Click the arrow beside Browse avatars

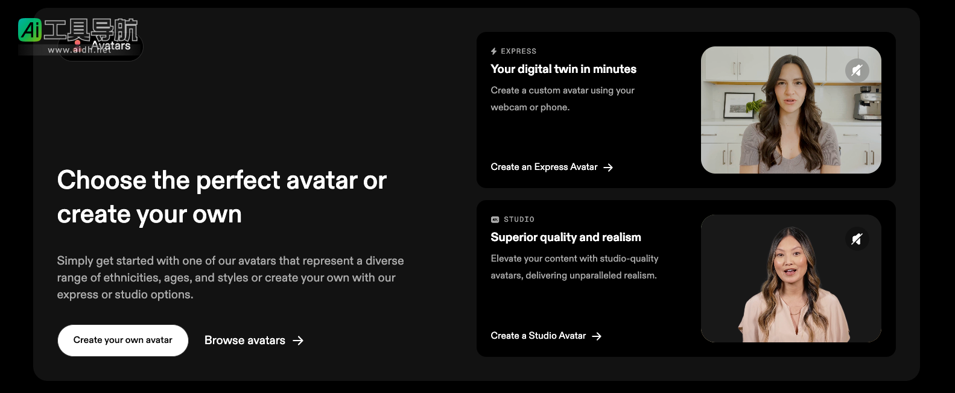(298, 341)
